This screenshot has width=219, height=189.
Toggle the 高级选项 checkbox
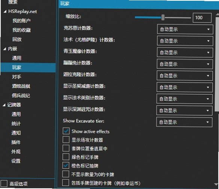click(4, 183)
